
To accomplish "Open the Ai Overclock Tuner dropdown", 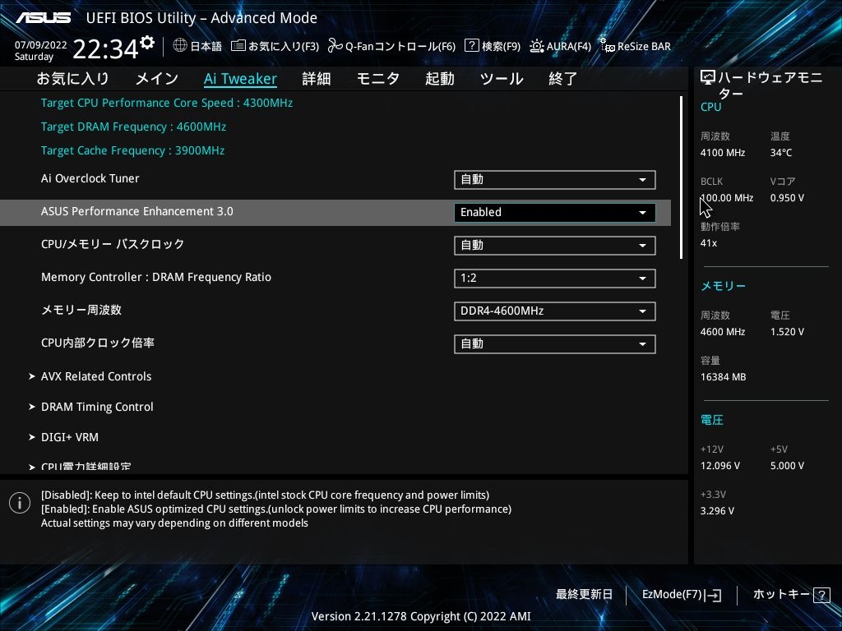I will pyautogui.click(x=555, y=180).
